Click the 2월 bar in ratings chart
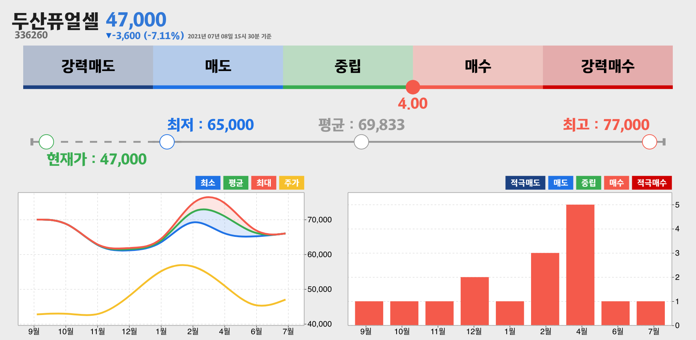The height and width of the screenshot is (340, 696). click(545, 289)
